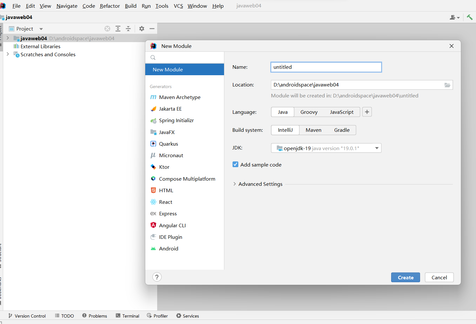Open the Services tool window
Image resolution: width=476 pixels, height=324 pixels.
pos(188,316)
